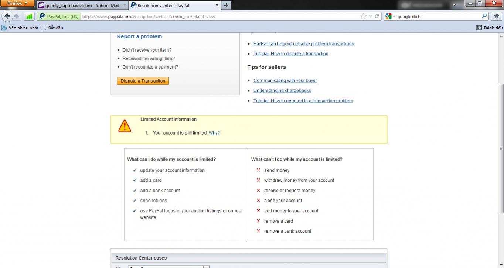
Task: Click the text 'Didn't receive your item?'
Action: pos(147,50)
